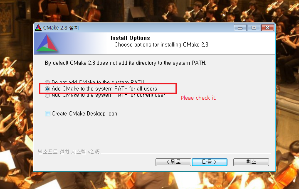Click the '널소프트 설치 시스템 v2.45' footer text
Screen dimensions: 299x189
(69, 152)
